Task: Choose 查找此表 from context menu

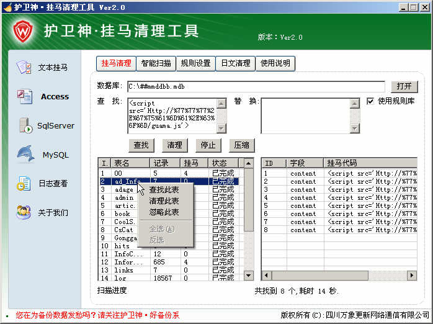Action: pyautogui.click(x=164, y=190)
